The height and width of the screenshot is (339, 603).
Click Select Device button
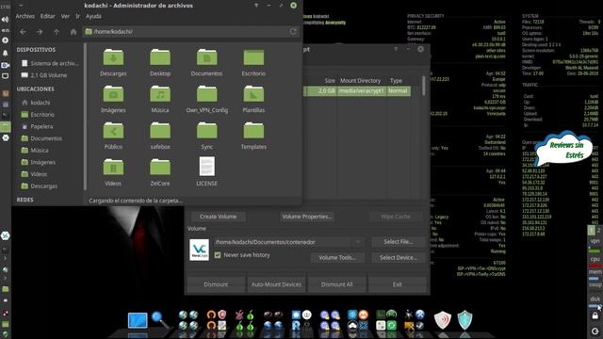point(399,257)
